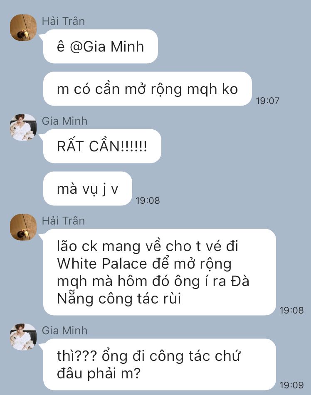Select the "m có cần mở rộng mqh ko" bubble
This screenshot has height=395, width=311.
(x=148, y=89)
